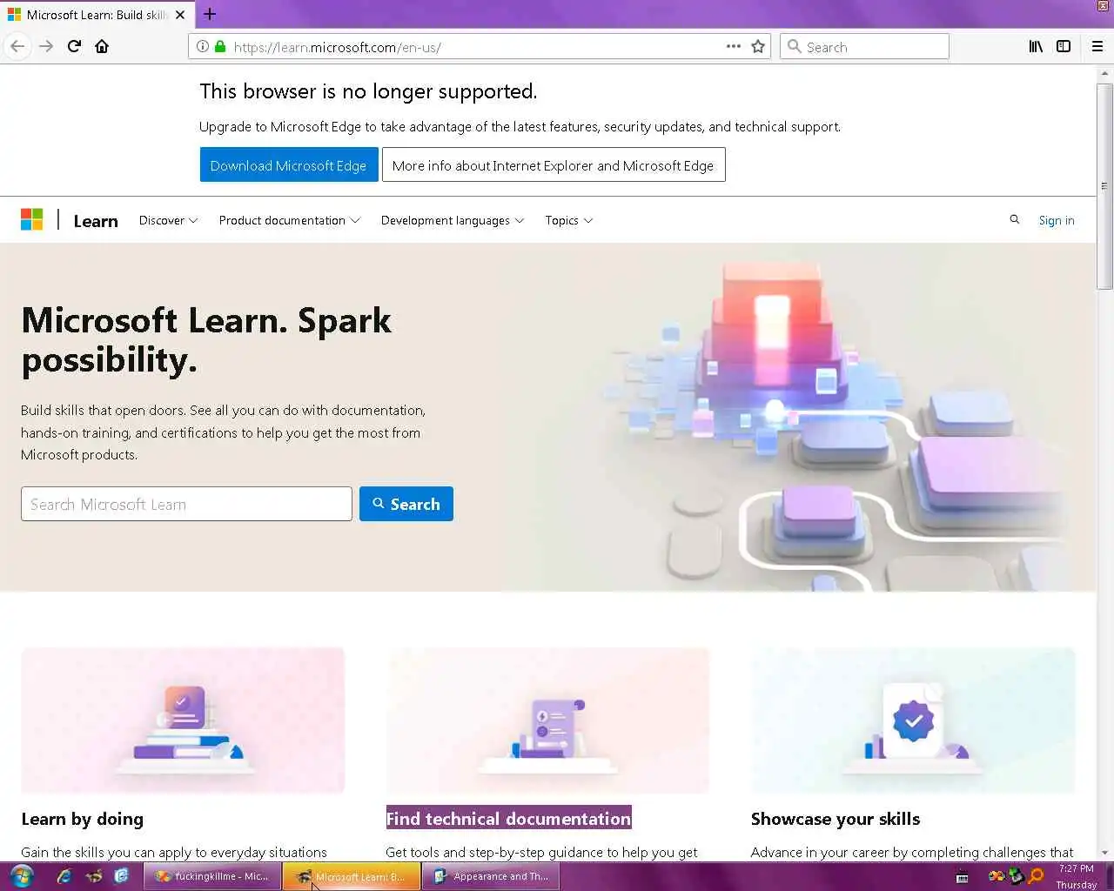The image size is (1114, 891).
Task: Open Showcase your skills heading
Action: (835, 819)
